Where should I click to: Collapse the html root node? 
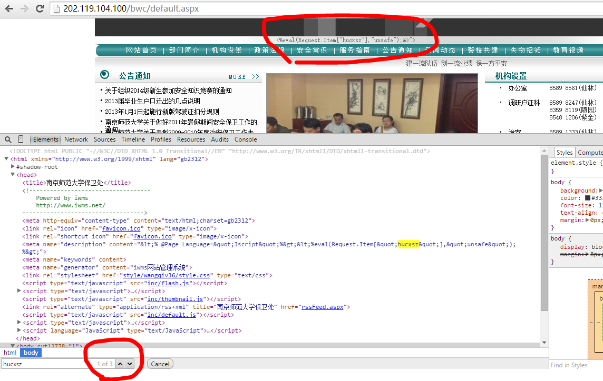pos(6,158)
